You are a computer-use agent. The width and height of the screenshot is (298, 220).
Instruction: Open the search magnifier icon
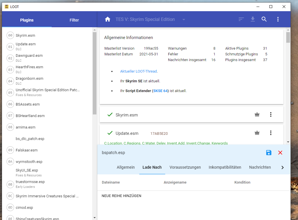pos(264,19)
